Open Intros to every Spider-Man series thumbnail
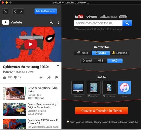Image resolution: width=141 pixels, height=130 pixels. (x=14, y=93)
